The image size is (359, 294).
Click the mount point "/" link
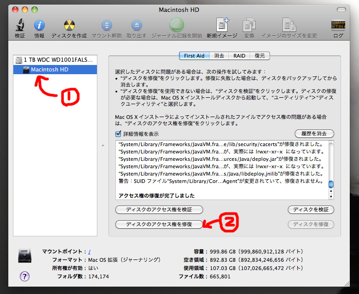coord(90,252)
